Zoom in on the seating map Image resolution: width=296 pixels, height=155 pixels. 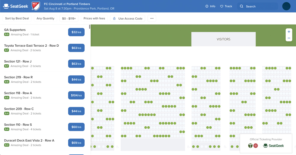[289, 32]
